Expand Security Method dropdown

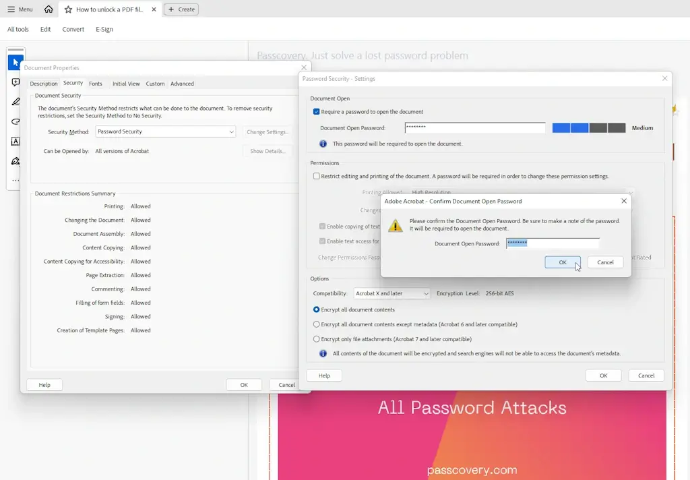pos(166,131)
